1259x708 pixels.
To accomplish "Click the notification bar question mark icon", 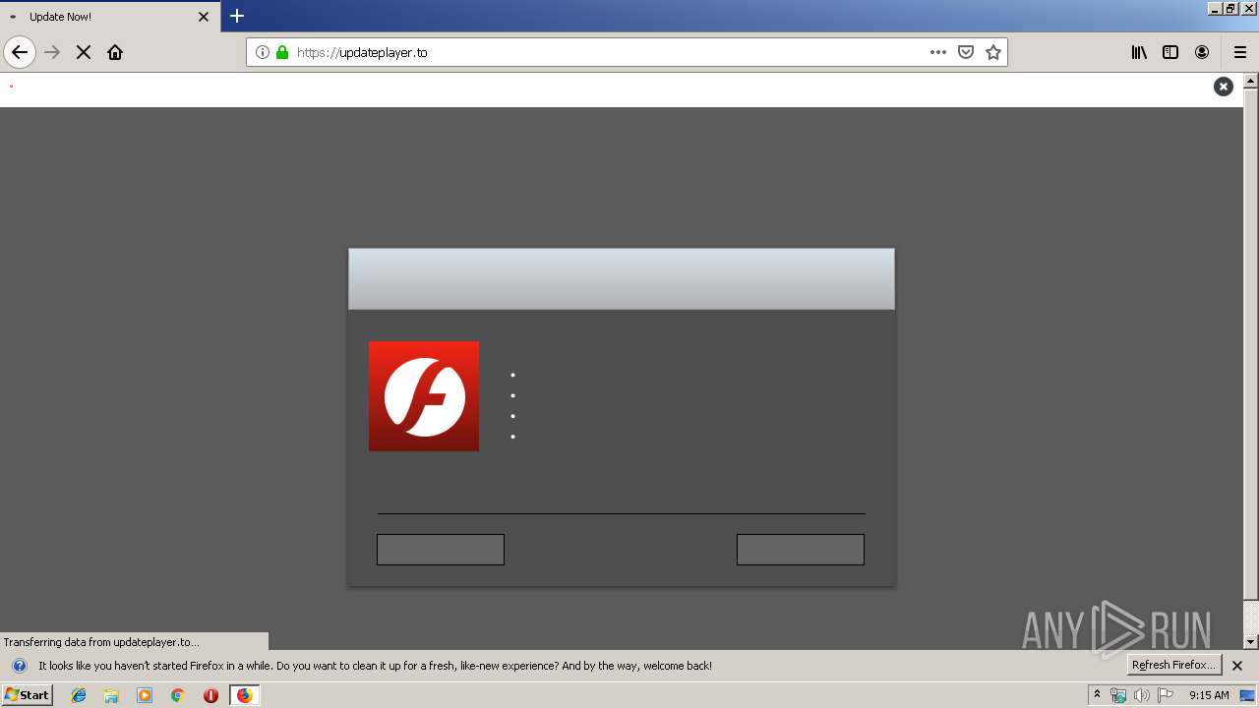I will [19, 665].
